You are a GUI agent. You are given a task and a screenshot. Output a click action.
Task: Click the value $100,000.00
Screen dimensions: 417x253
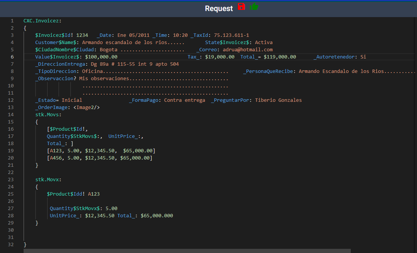pyautogui.click(x=101, y=57)
